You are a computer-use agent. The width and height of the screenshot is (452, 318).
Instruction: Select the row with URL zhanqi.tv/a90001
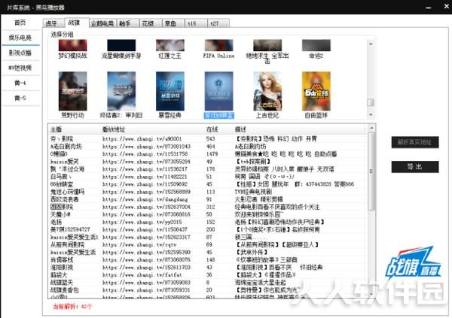[x=208, y=139]
